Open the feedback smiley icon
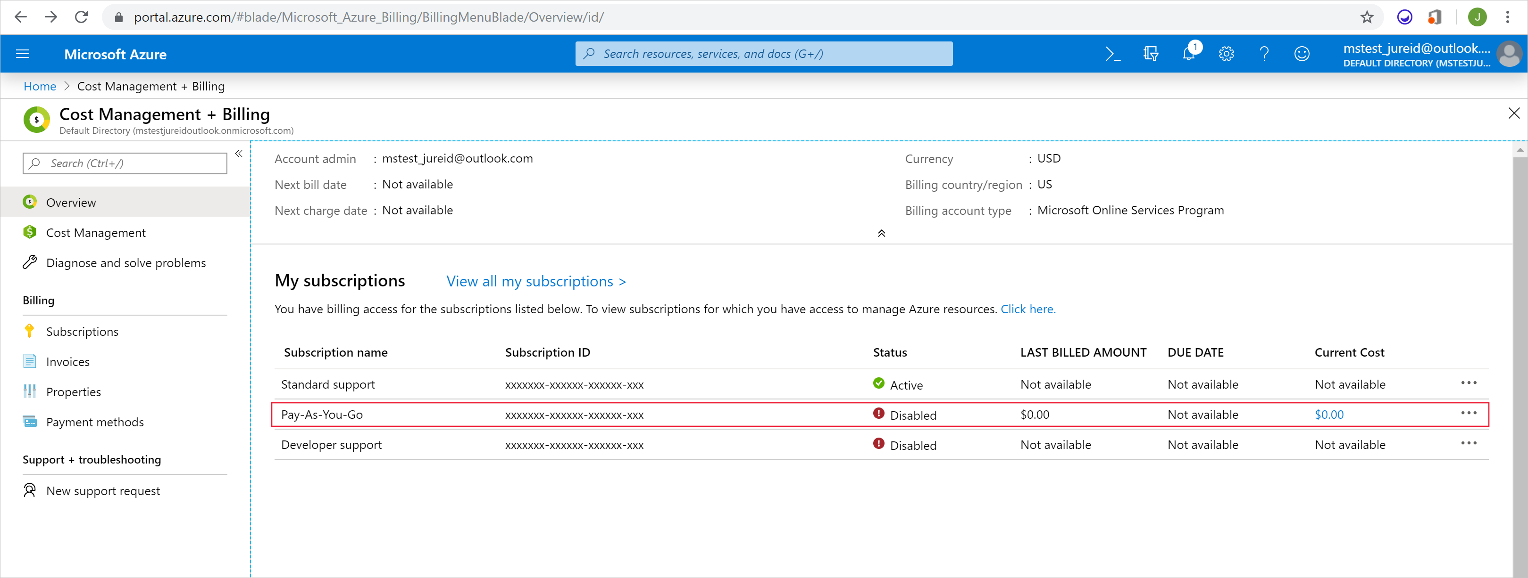This screenshot has width=1528, height=578. click(1302, 54)
